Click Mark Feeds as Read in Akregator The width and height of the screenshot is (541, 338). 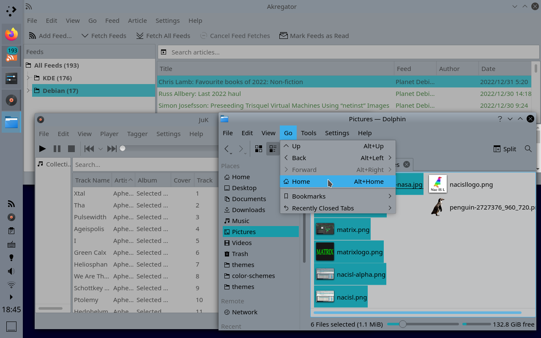pyautogui.click(x=314, y=36)
